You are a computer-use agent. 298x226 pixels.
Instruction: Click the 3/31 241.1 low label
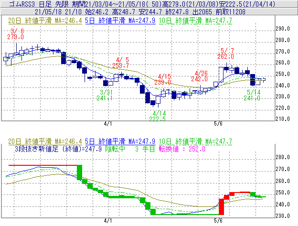pyautogui.click(x=105, y=95)
